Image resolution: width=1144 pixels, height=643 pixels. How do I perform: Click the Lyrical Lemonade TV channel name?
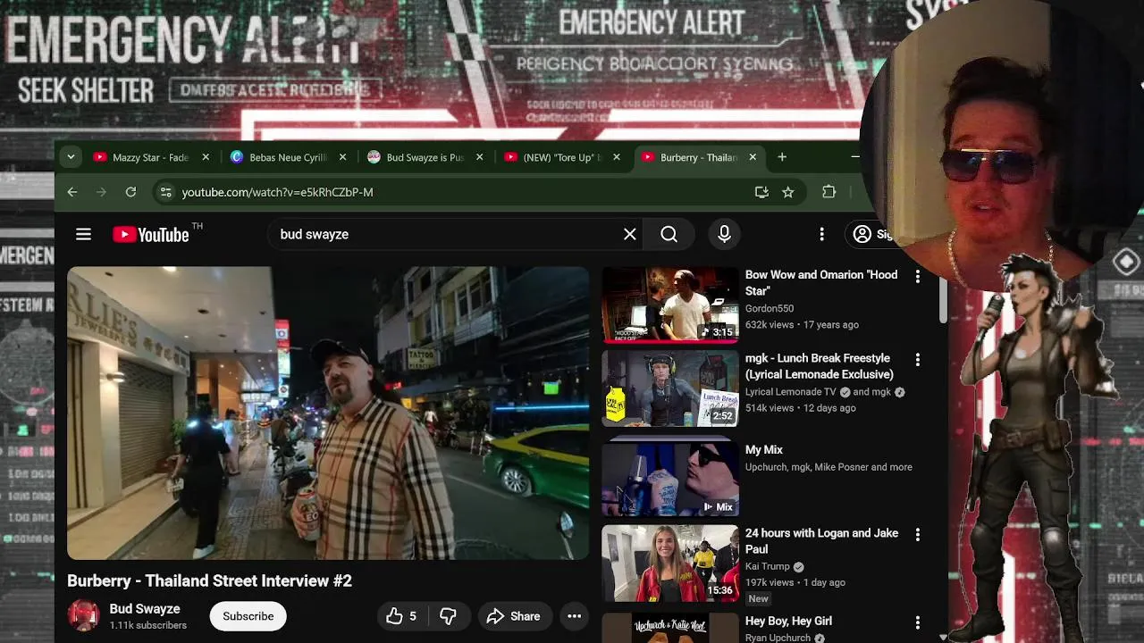click(791, 392)
